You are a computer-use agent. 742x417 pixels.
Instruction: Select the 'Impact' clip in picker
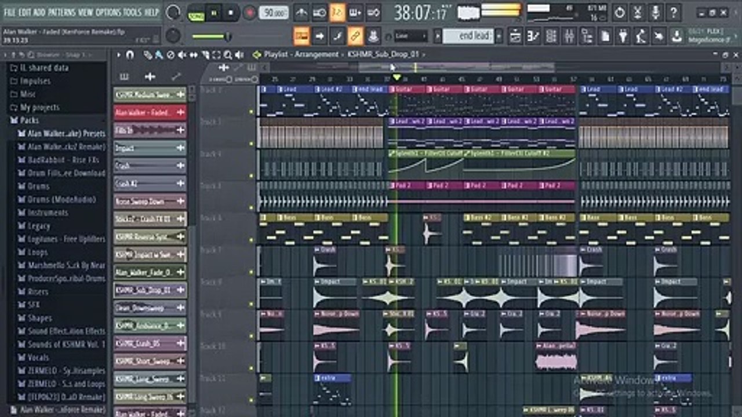click(x=150, y=148)
